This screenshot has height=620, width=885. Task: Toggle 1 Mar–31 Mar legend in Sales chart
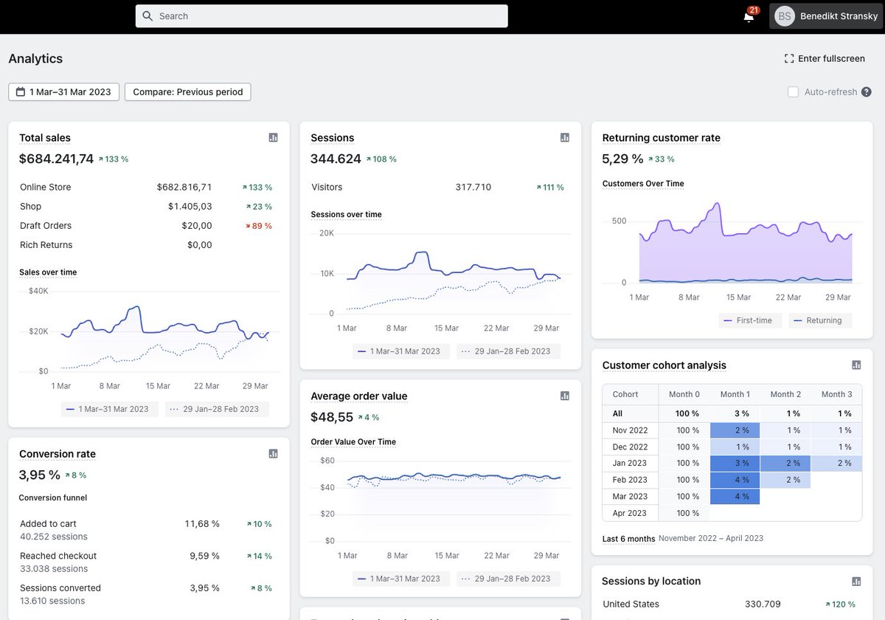click(x=108, y=409)
